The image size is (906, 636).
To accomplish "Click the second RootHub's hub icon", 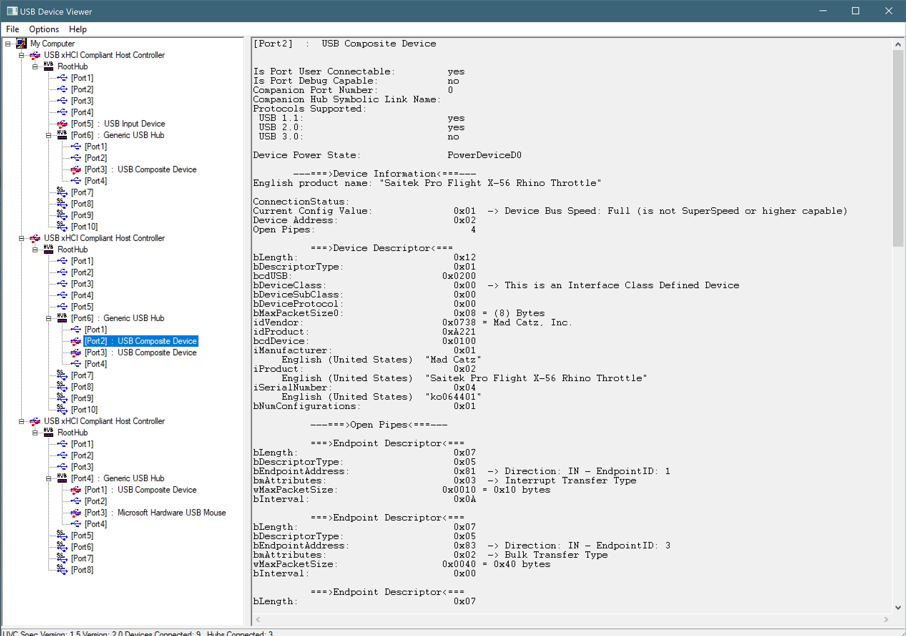I will pyautogui.click(x=49, y=249).
